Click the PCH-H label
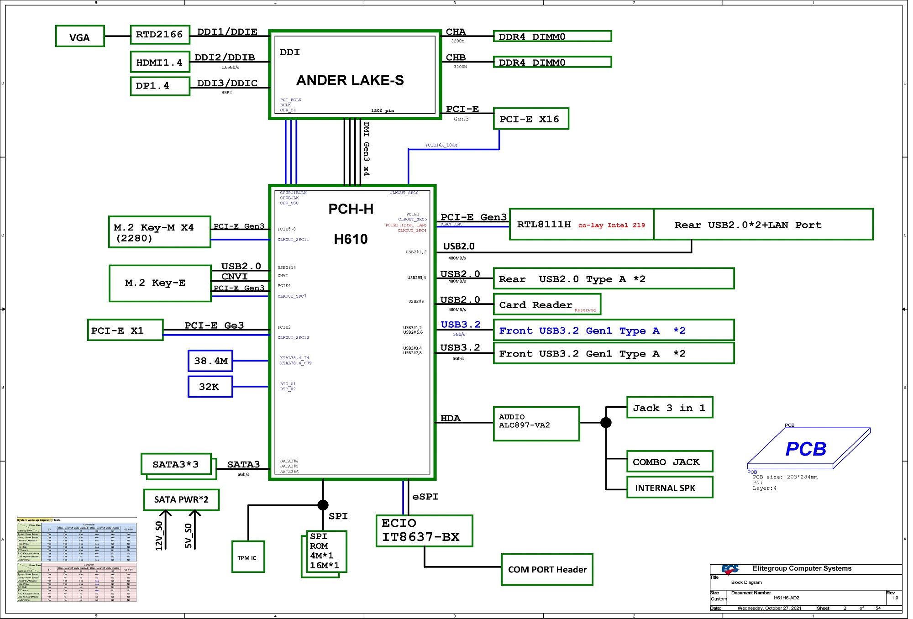The image size is (913, 619). (351, 209)
